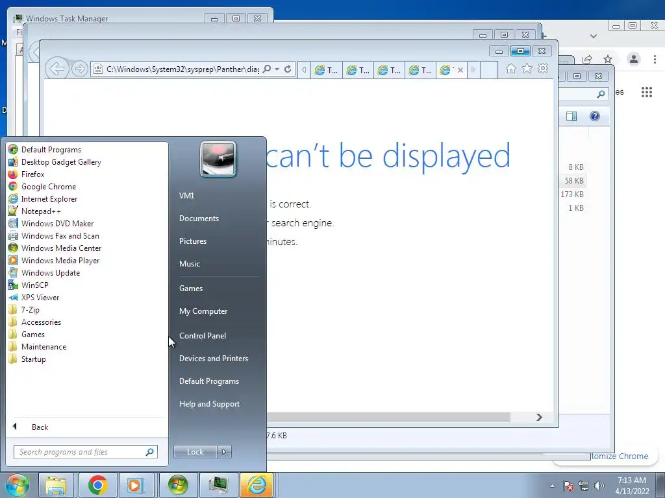This screenshot has width=665, height=498.
Task: Click the Lock button
Action: pos(195,452)
